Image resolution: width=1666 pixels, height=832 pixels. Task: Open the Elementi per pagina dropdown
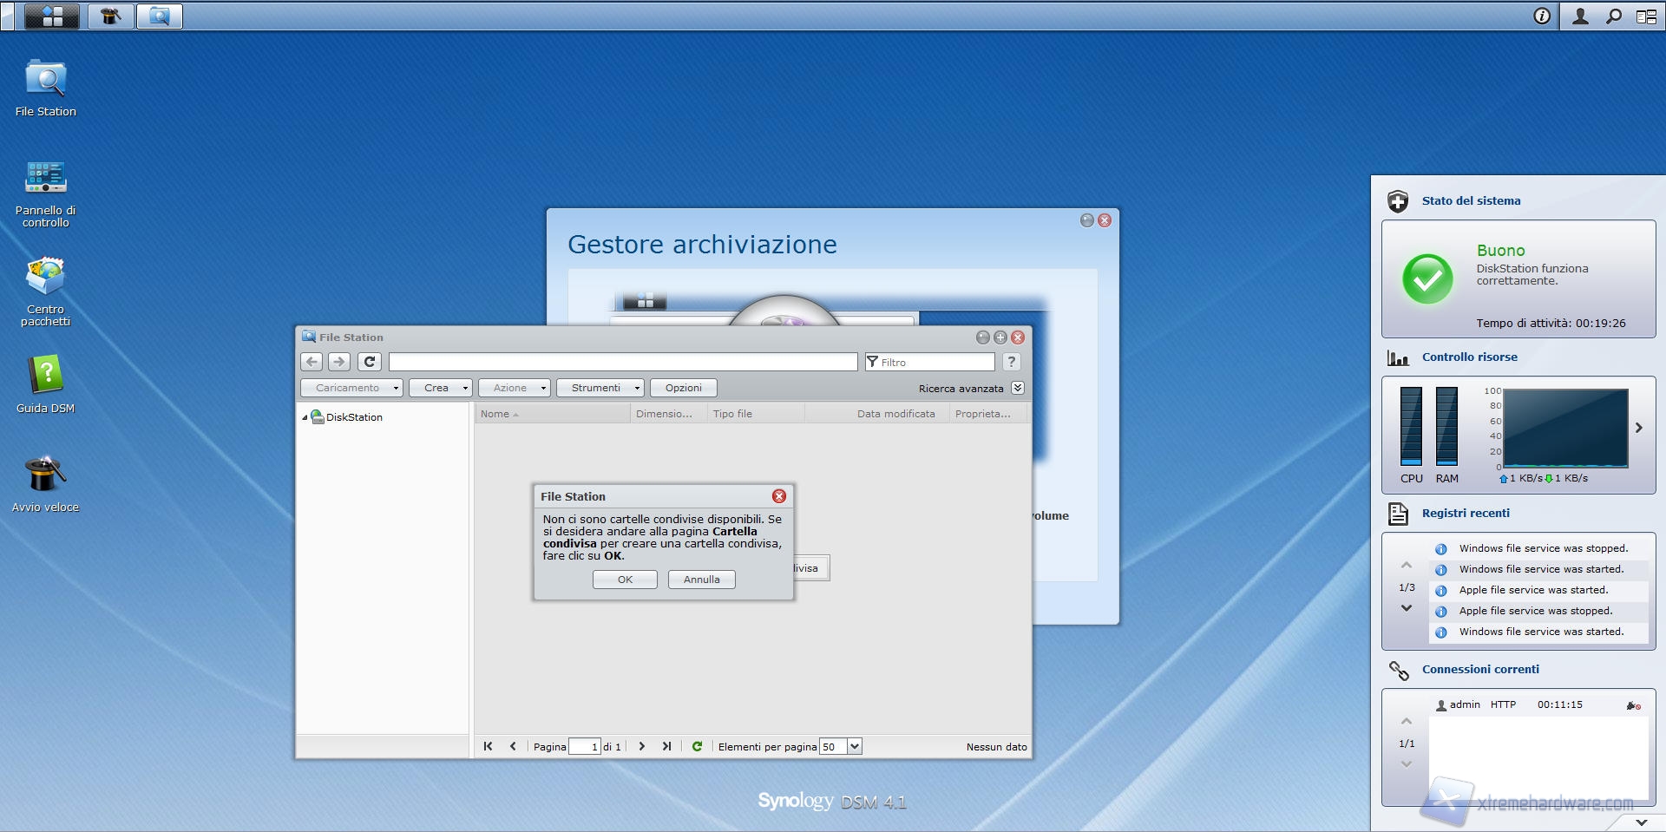point(854,746)
